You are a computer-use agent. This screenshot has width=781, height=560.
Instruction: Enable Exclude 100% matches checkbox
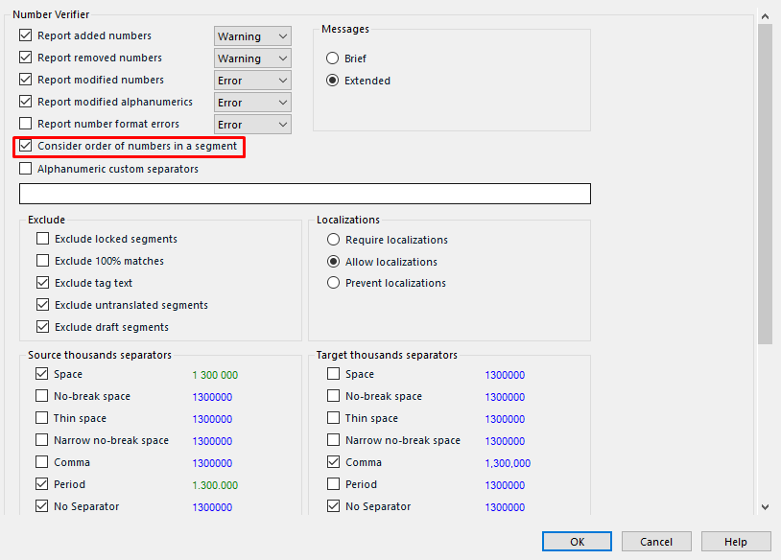coord(43,261)
